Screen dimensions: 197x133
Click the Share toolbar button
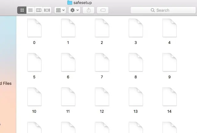pos(89,10)
